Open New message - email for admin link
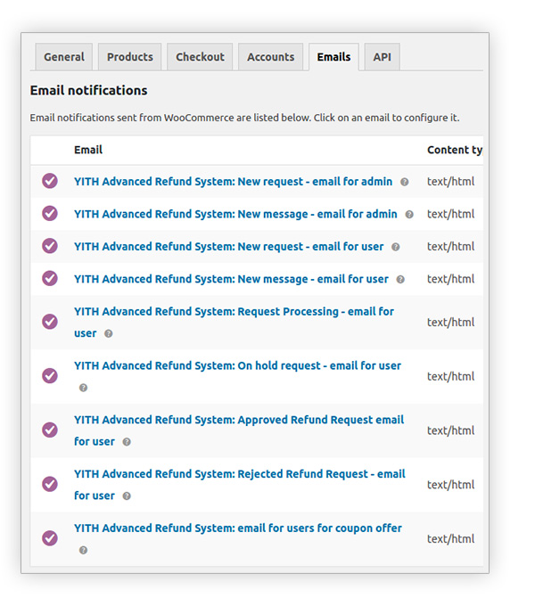535x606 pixels. pos(235,214)
